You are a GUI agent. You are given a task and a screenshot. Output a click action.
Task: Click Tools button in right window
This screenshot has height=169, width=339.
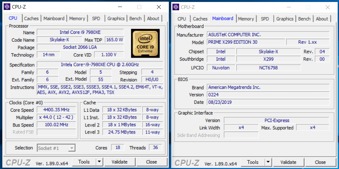[x=253, y=162]
